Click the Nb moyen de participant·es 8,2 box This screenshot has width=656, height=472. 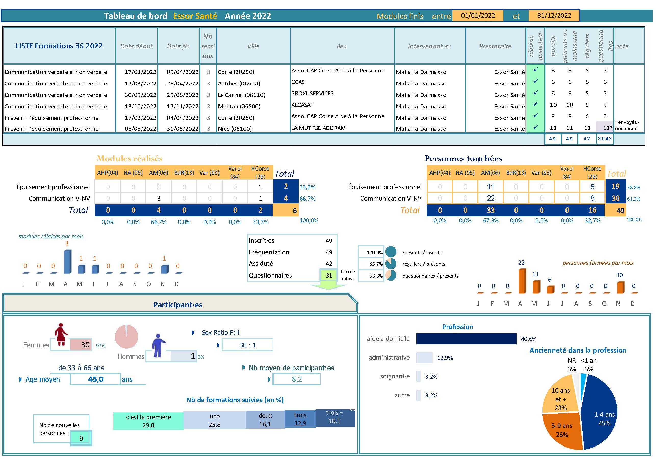coord(297,379)
